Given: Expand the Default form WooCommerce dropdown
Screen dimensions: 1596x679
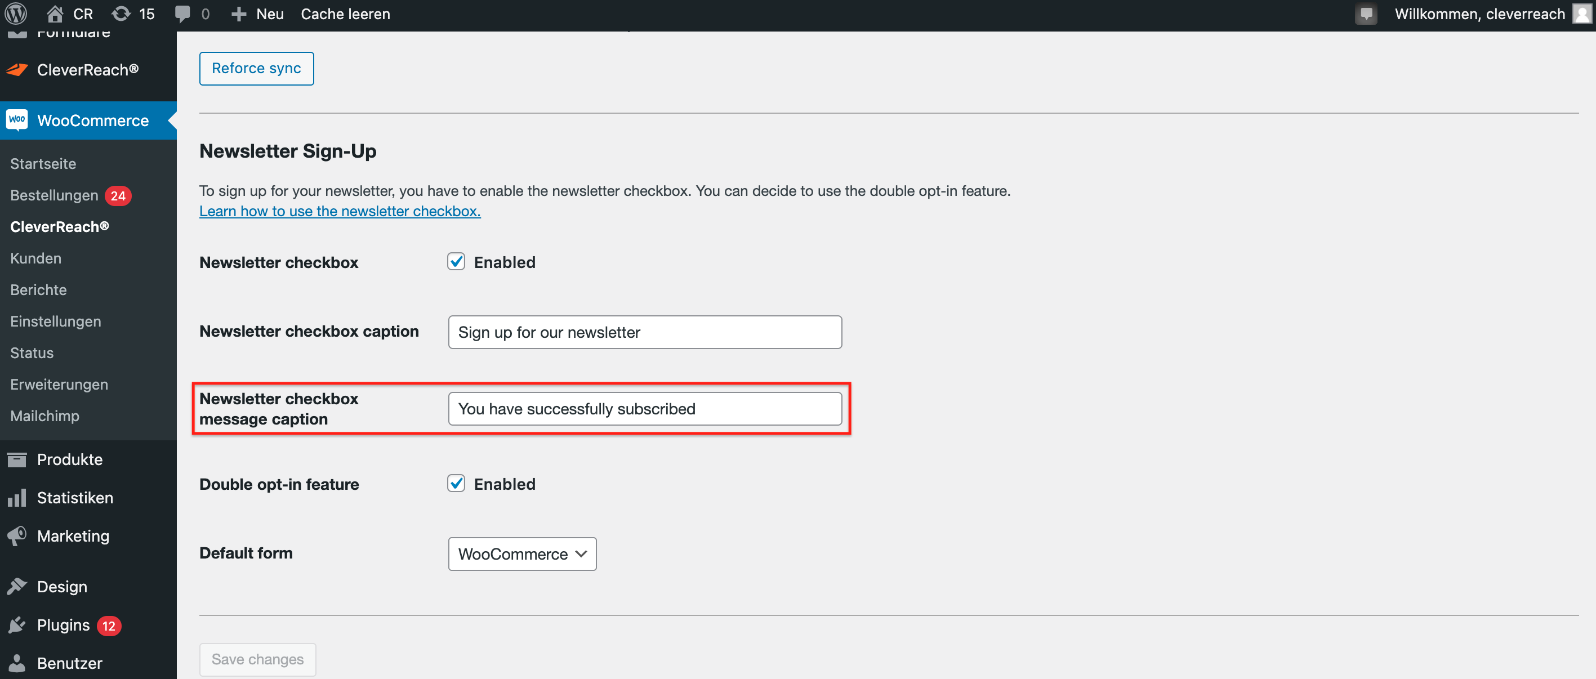Looking at the screenshot, I should coord(521,553).
